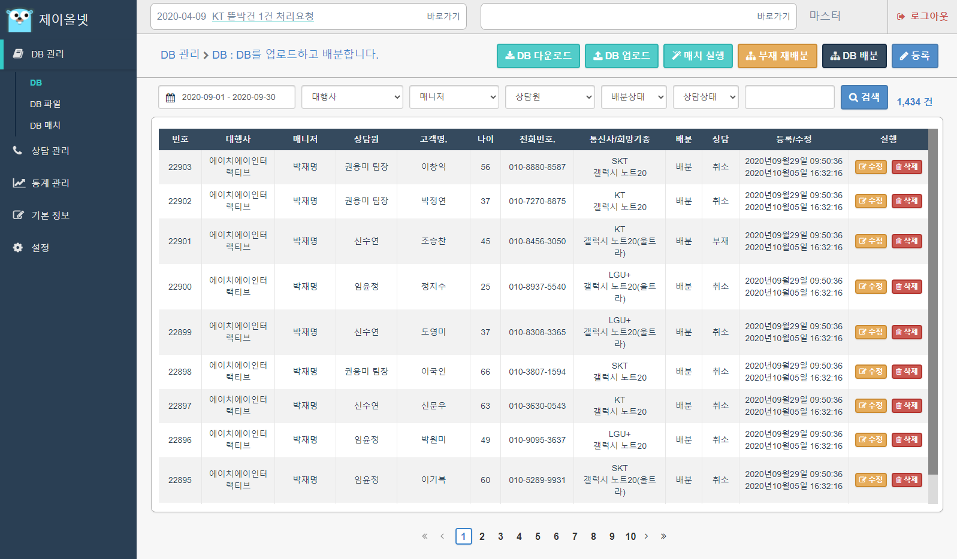This screenshot has height=559, width=957.
Task: Click the gear icon beside 설정
Action: pos(18,247)
